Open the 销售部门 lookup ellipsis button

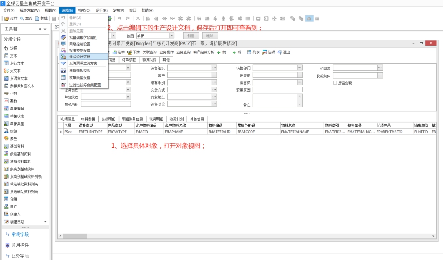pyautogui.click(x=300, y=68)
